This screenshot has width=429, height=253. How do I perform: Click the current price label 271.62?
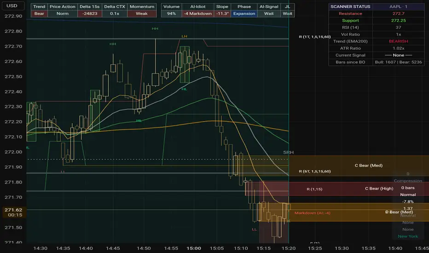coord(13,210)
